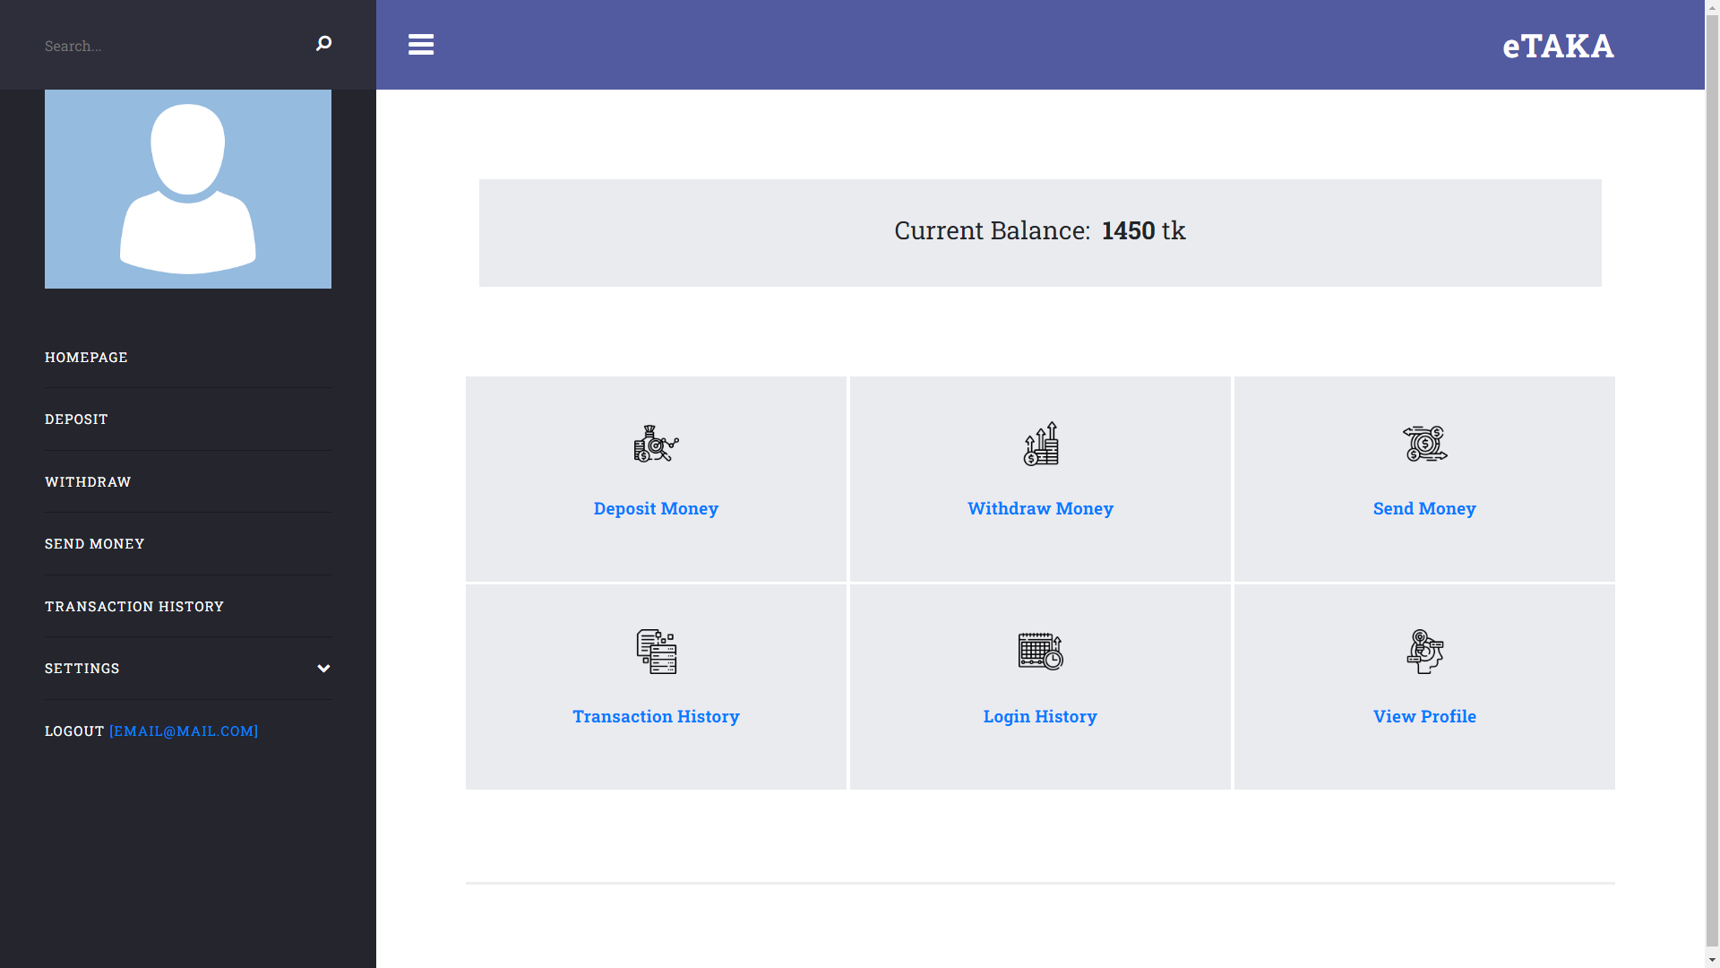
Task: Click the Login History calendar icon
Action: click(1040, 652)
